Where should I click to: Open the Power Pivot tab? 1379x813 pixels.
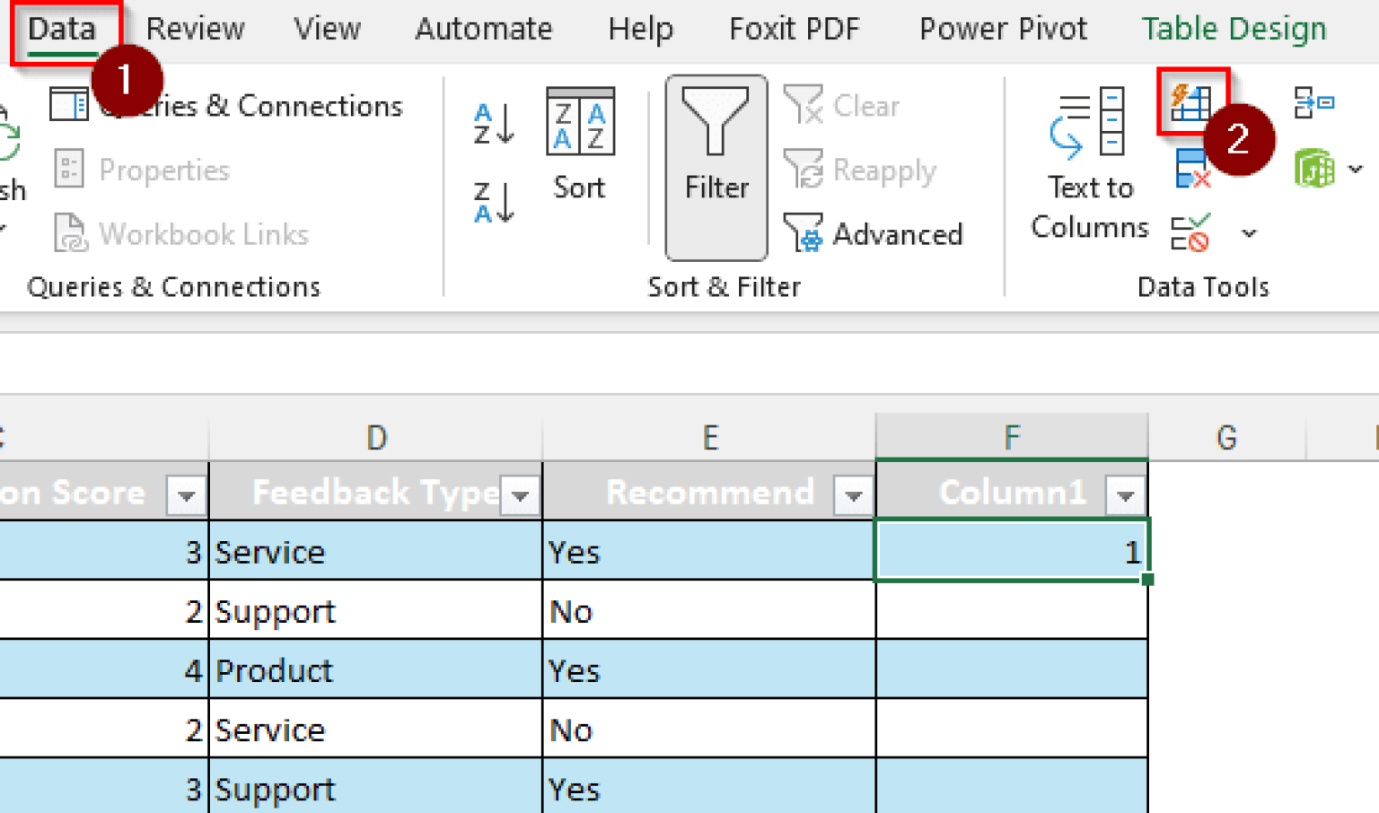tap(1003, 28)
